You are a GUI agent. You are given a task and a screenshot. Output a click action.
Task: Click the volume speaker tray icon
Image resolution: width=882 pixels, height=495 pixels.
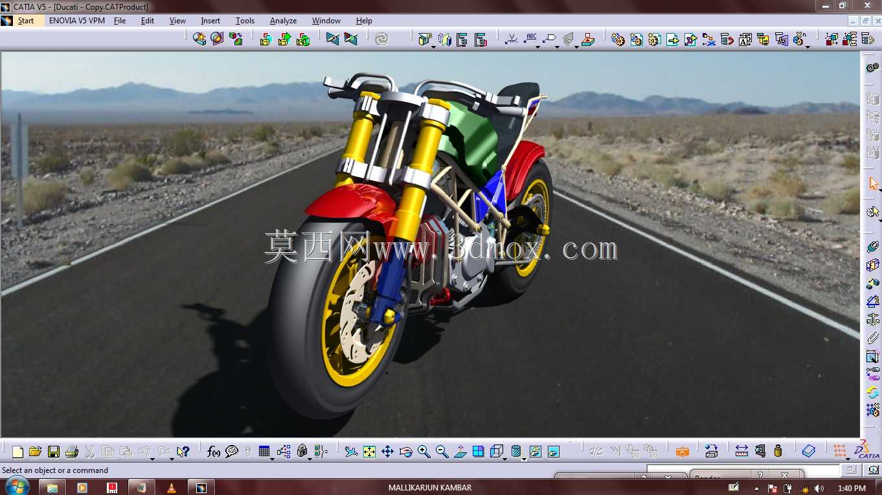pyautogui.click(x=819, y=488)
